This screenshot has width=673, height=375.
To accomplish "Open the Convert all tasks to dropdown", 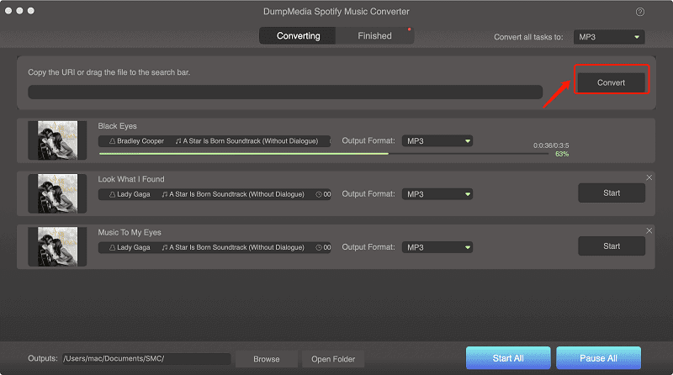I will 609,37.
